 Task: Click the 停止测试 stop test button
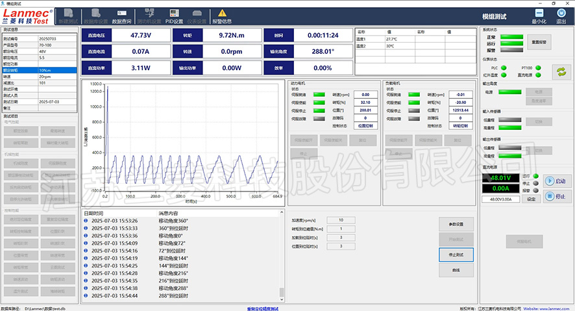tap(456, 255)
